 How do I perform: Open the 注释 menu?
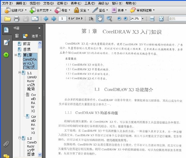point(62,3)
